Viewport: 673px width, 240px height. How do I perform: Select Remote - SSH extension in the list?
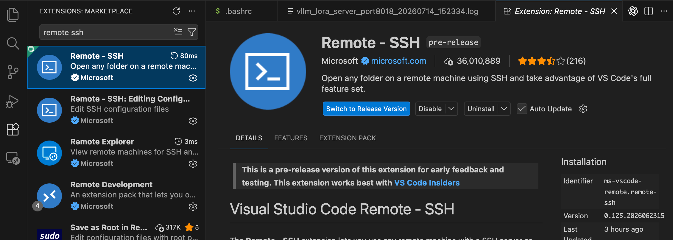click(116, 67)
